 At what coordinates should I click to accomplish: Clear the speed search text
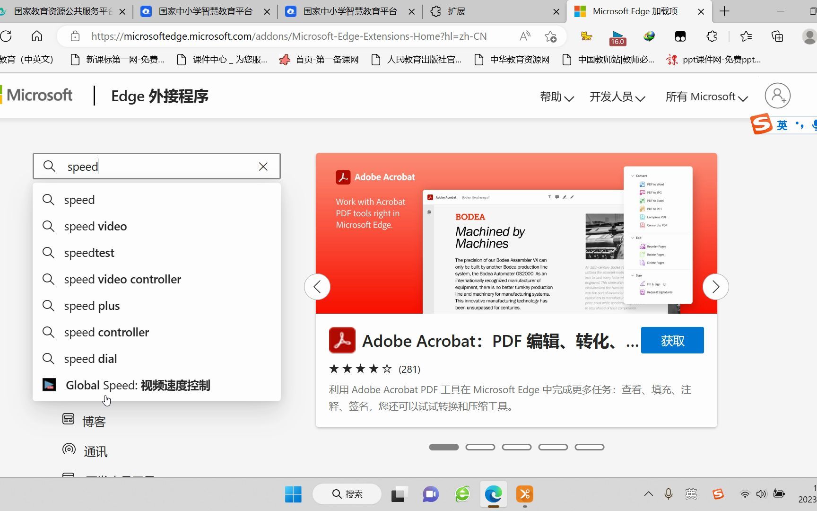point(263,166)
